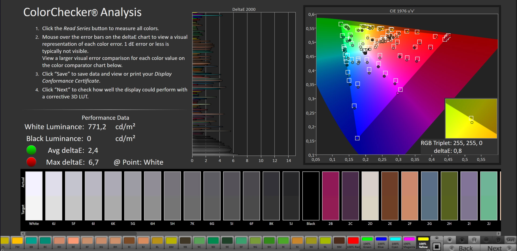Select the 8D patch button

point(59,242)
